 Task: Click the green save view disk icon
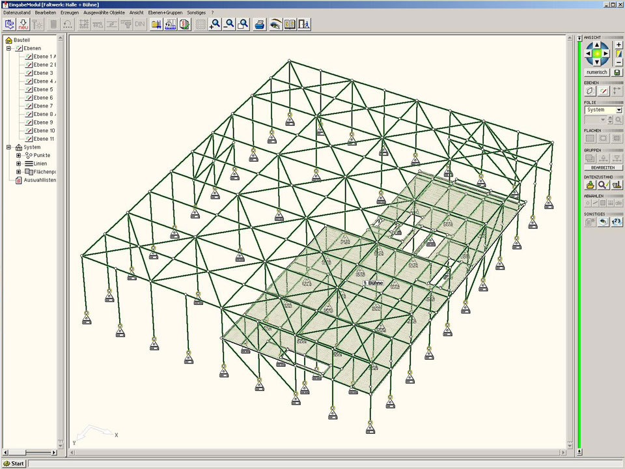click(617, 72)
